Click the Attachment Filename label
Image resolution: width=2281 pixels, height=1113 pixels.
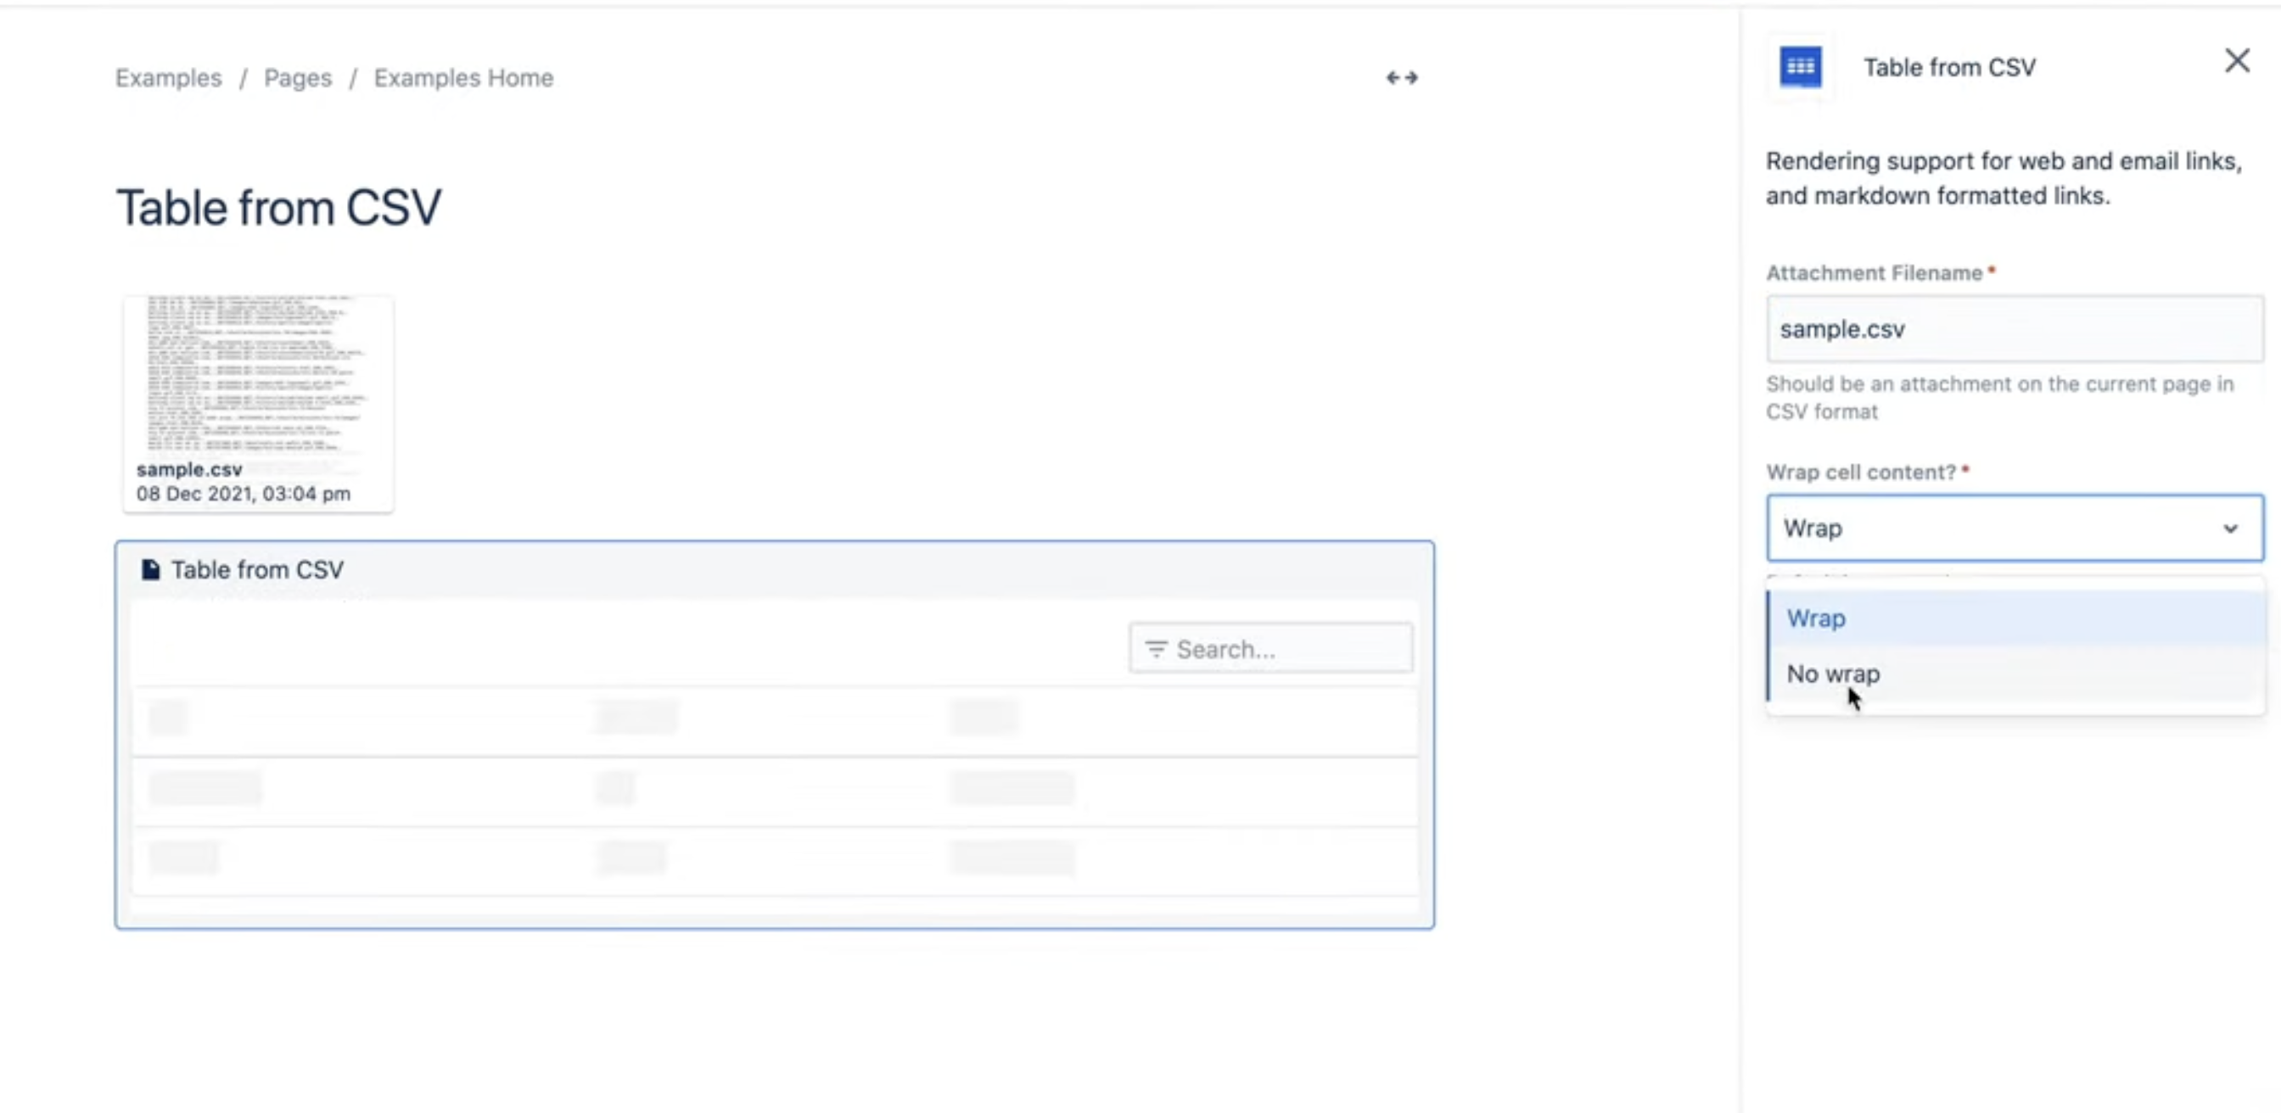1874,272
